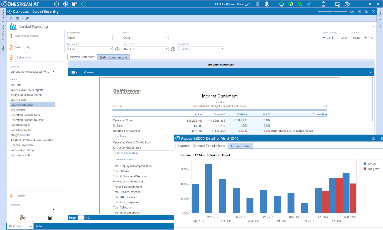
Task: Open the help question mark icon
Action: click(347, 4)
